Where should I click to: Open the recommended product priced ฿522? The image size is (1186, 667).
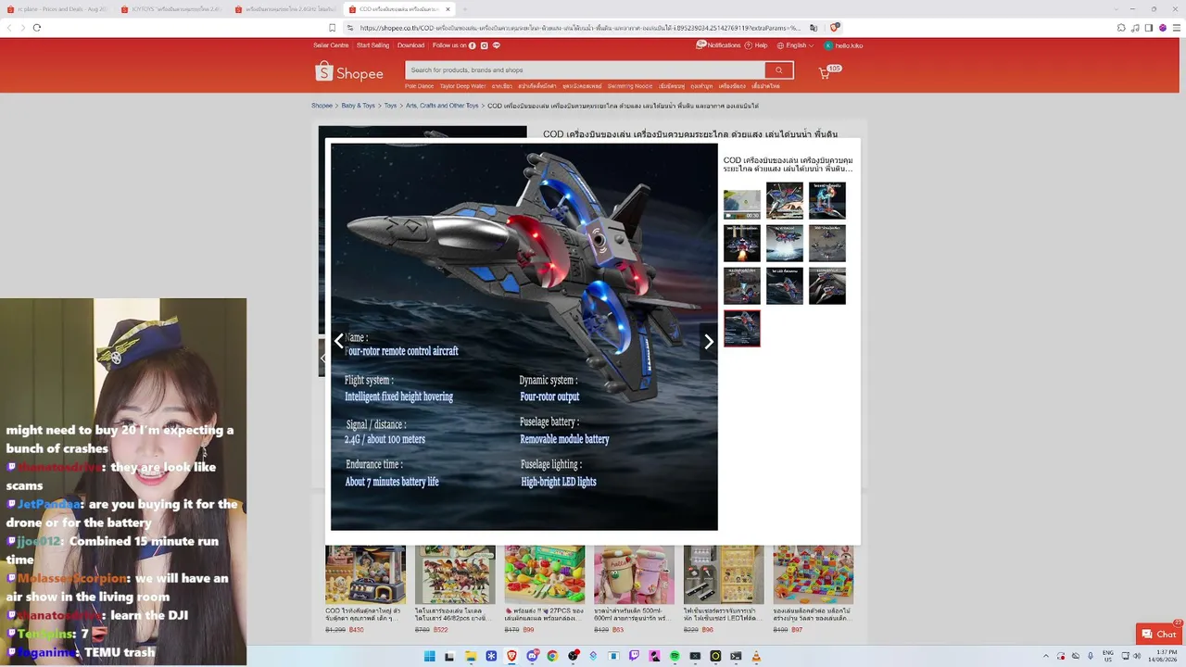[x=455, y=588]
